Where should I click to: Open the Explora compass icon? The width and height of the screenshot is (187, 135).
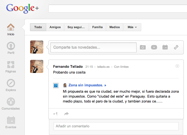(x=11, y=83)
